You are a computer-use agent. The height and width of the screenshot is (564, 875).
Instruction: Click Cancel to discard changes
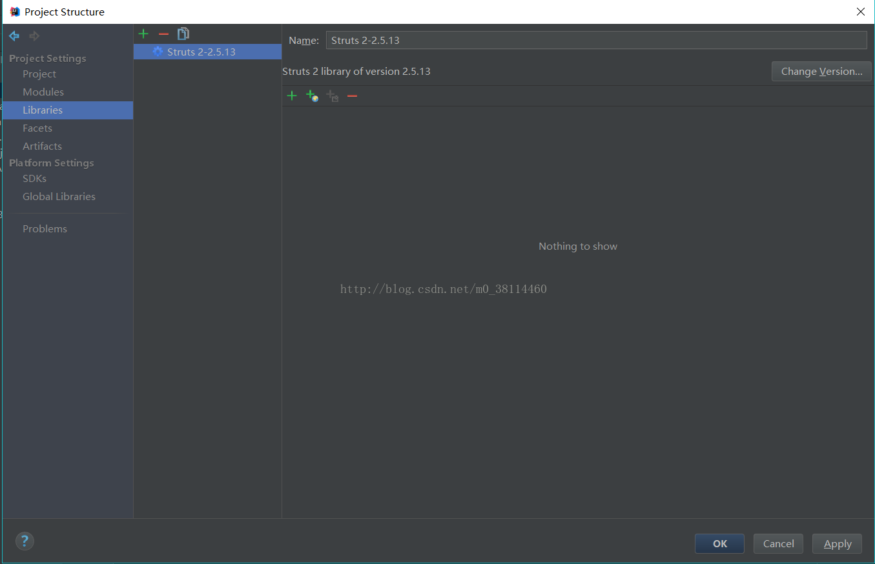point(778,543)
